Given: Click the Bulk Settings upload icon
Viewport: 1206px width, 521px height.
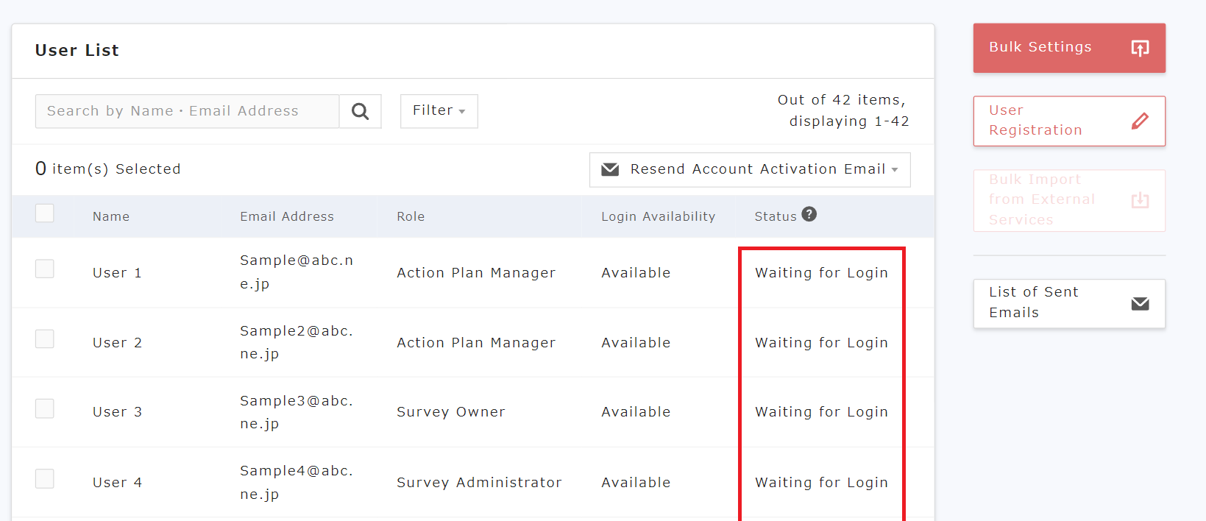Looking at the screenshot, I should coord(1140,48).
